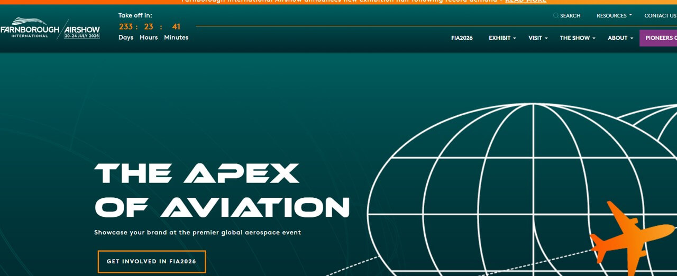This screenshot has height=276, width=677.
Task: Click the Farnborough International logo
Action: click(x=30, y=29)
